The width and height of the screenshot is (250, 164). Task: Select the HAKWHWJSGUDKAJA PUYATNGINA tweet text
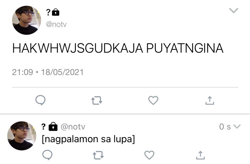point(118,48)
